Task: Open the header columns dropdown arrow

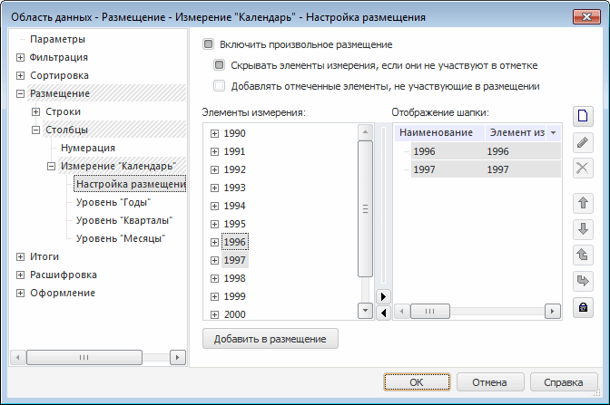Action: point(553,133)
